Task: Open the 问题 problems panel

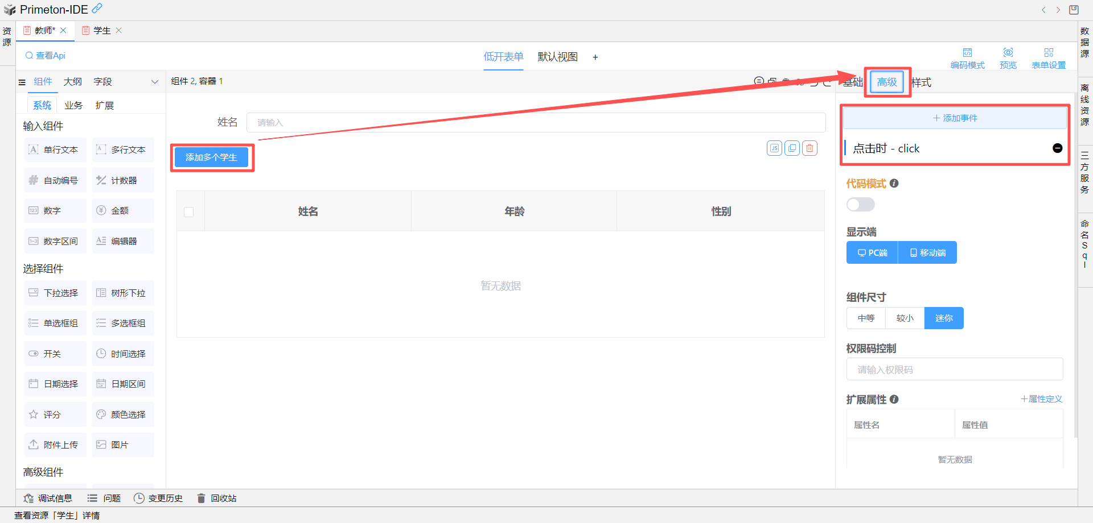Action: point(104,499)
